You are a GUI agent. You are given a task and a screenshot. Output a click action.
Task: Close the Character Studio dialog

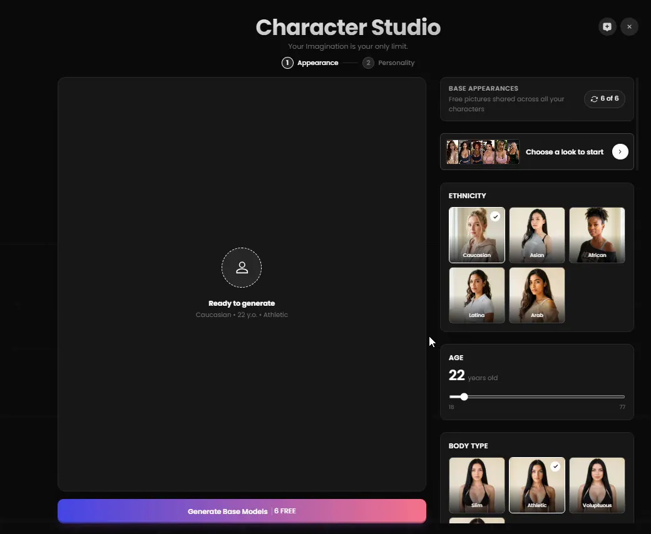(x=630, y=27)
